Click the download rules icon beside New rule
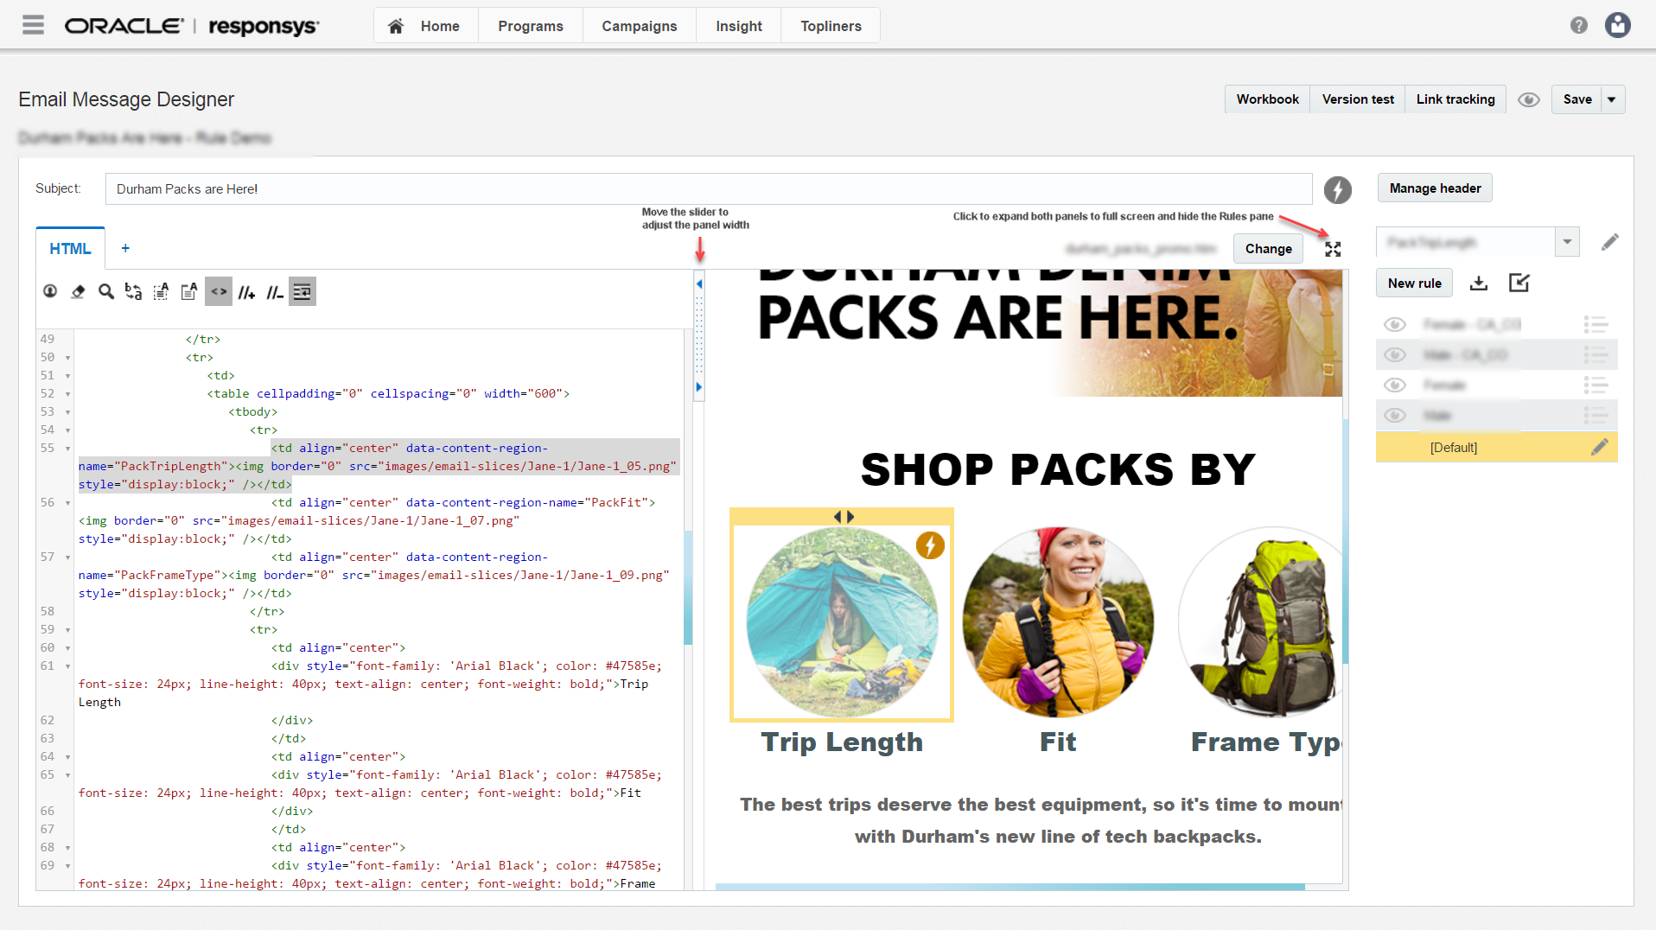The image size is (1656, 930). tap(1479, 283)
